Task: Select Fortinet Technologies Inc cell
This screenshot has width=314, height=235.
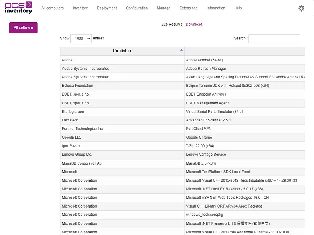Action: 122,129
